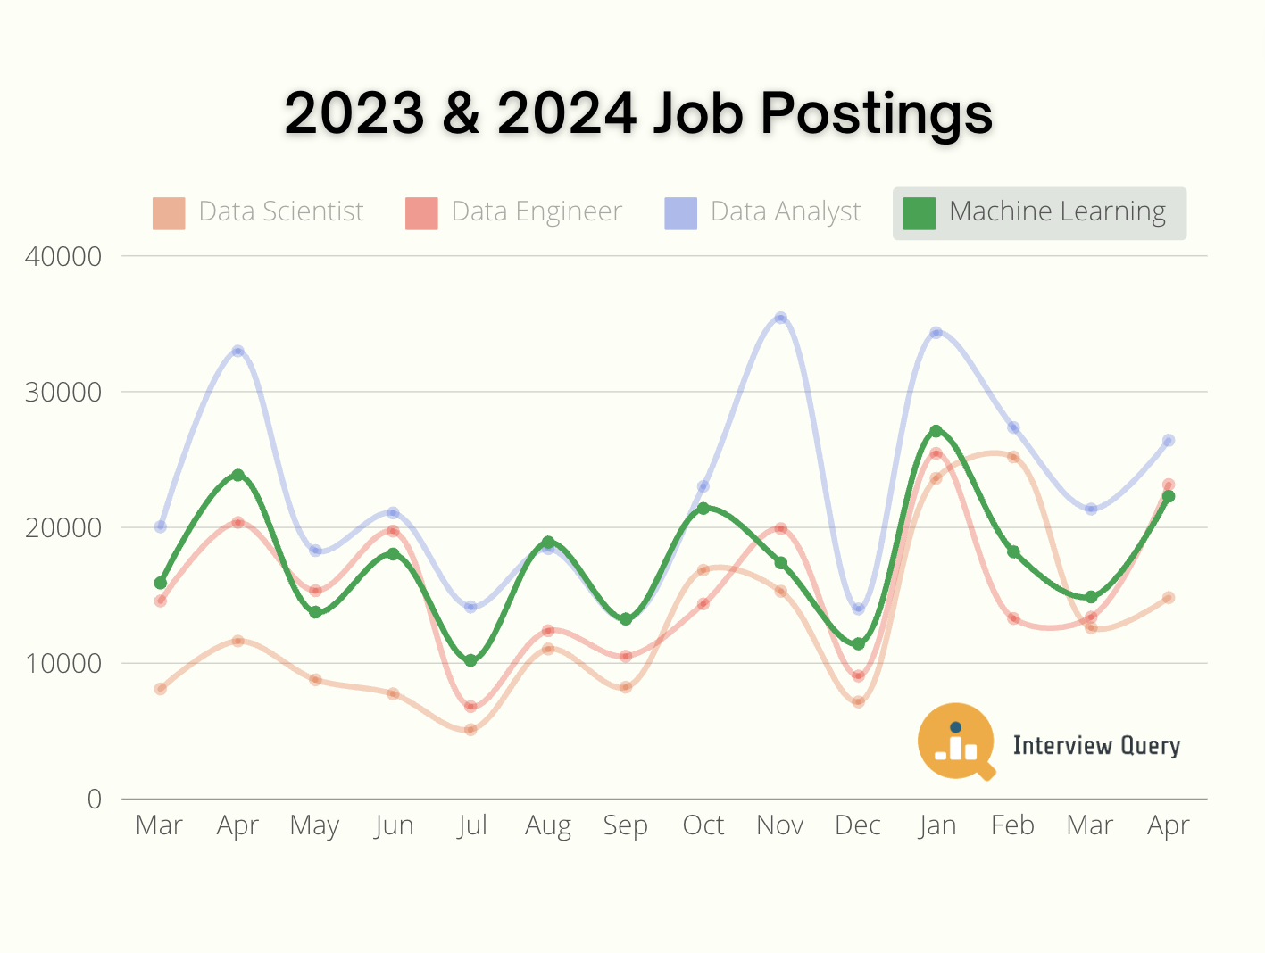Click Data Analyst's first April peak point
The height and width of the screenshot is (953, 1265).
click(x=237, y=351)
